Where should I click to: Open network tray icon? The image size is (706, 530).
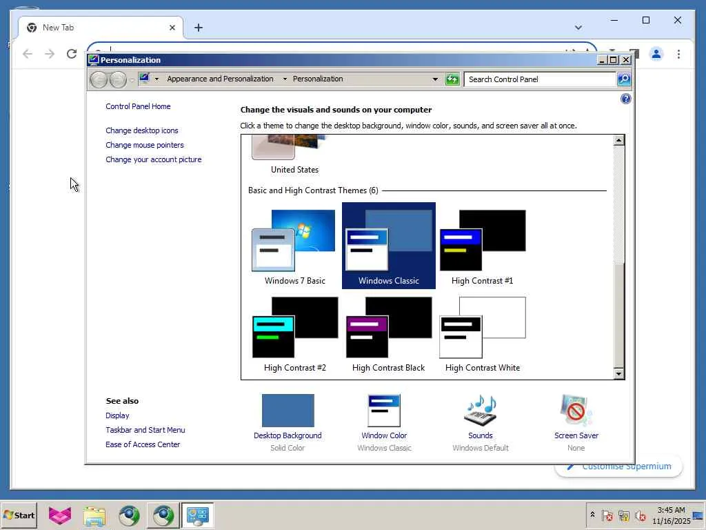tap(623, 516)
